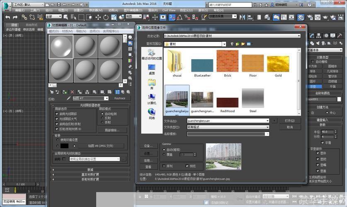Open the 实用程序(U) menu in Material Editor
This screenshot has height=207, width=347.
pyautogui.click(x=111, y=31)
